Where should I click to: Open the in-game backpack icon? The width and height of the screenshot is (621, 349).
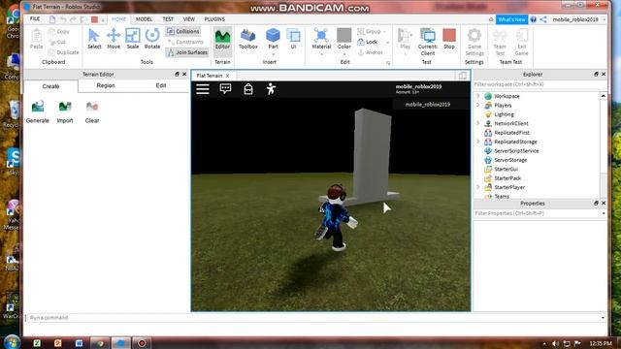pos(248,89)
